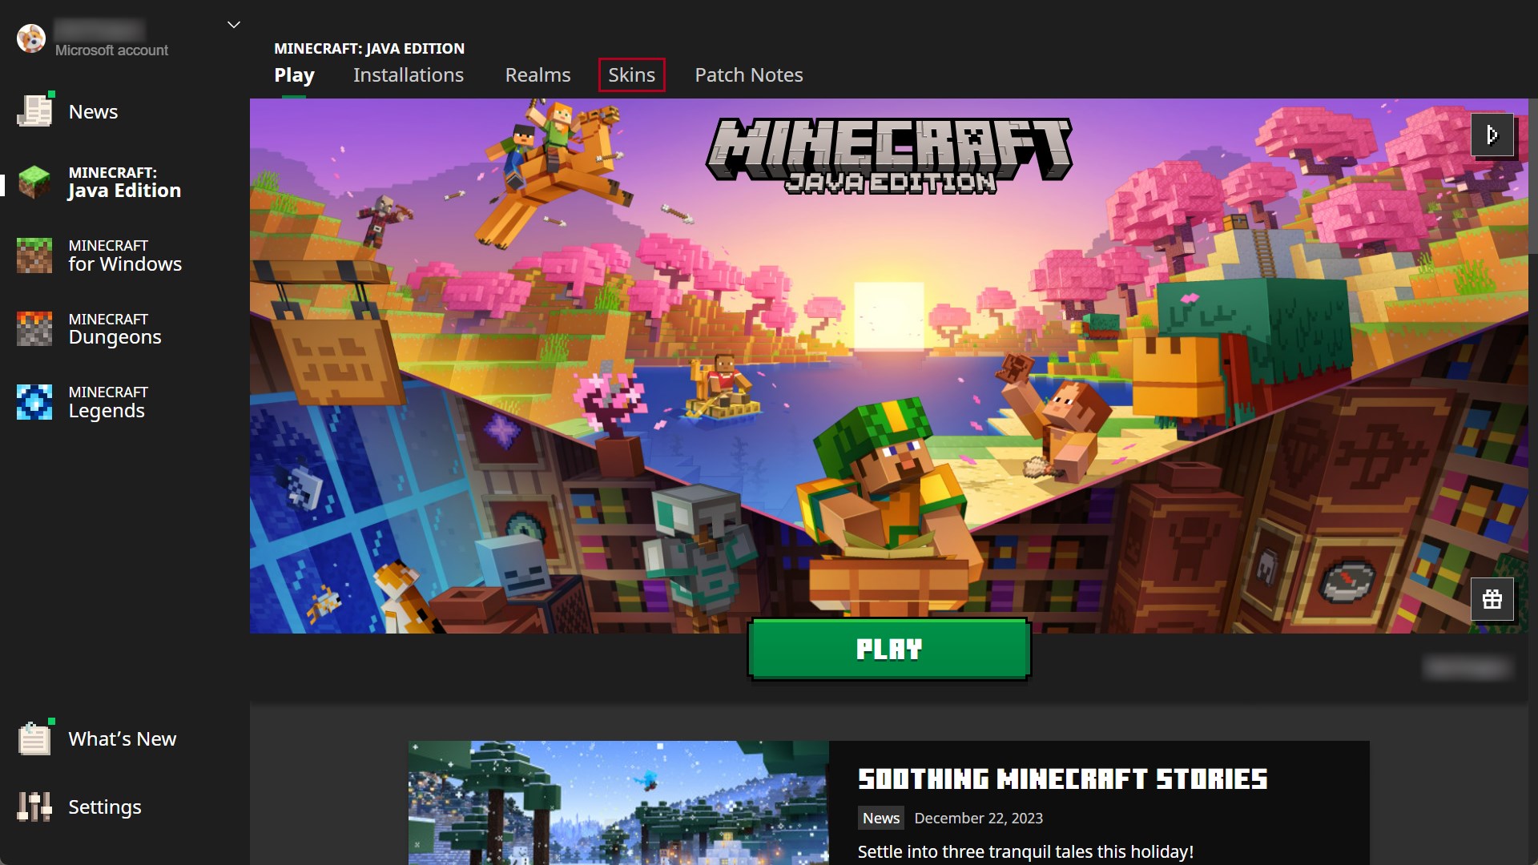Click the 'Settle into three tranquil tales' description
Screen dimensions: 1538x865
point(1025,851)
